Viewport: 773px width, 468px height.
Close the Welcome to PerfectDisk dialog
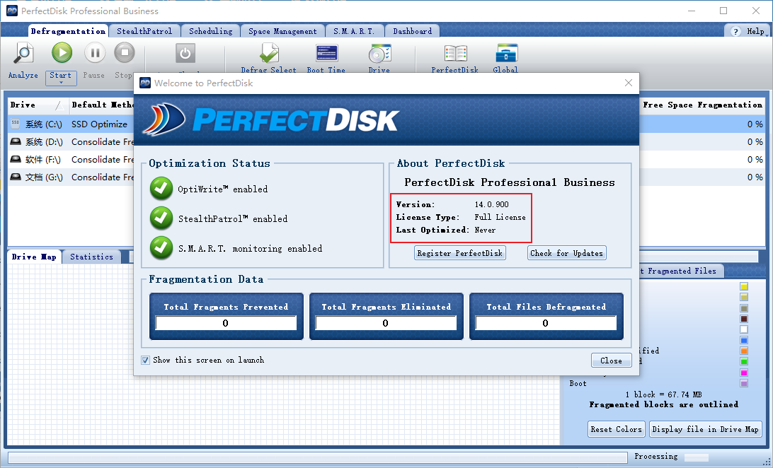pyautogui.click(x=628, y=83)
